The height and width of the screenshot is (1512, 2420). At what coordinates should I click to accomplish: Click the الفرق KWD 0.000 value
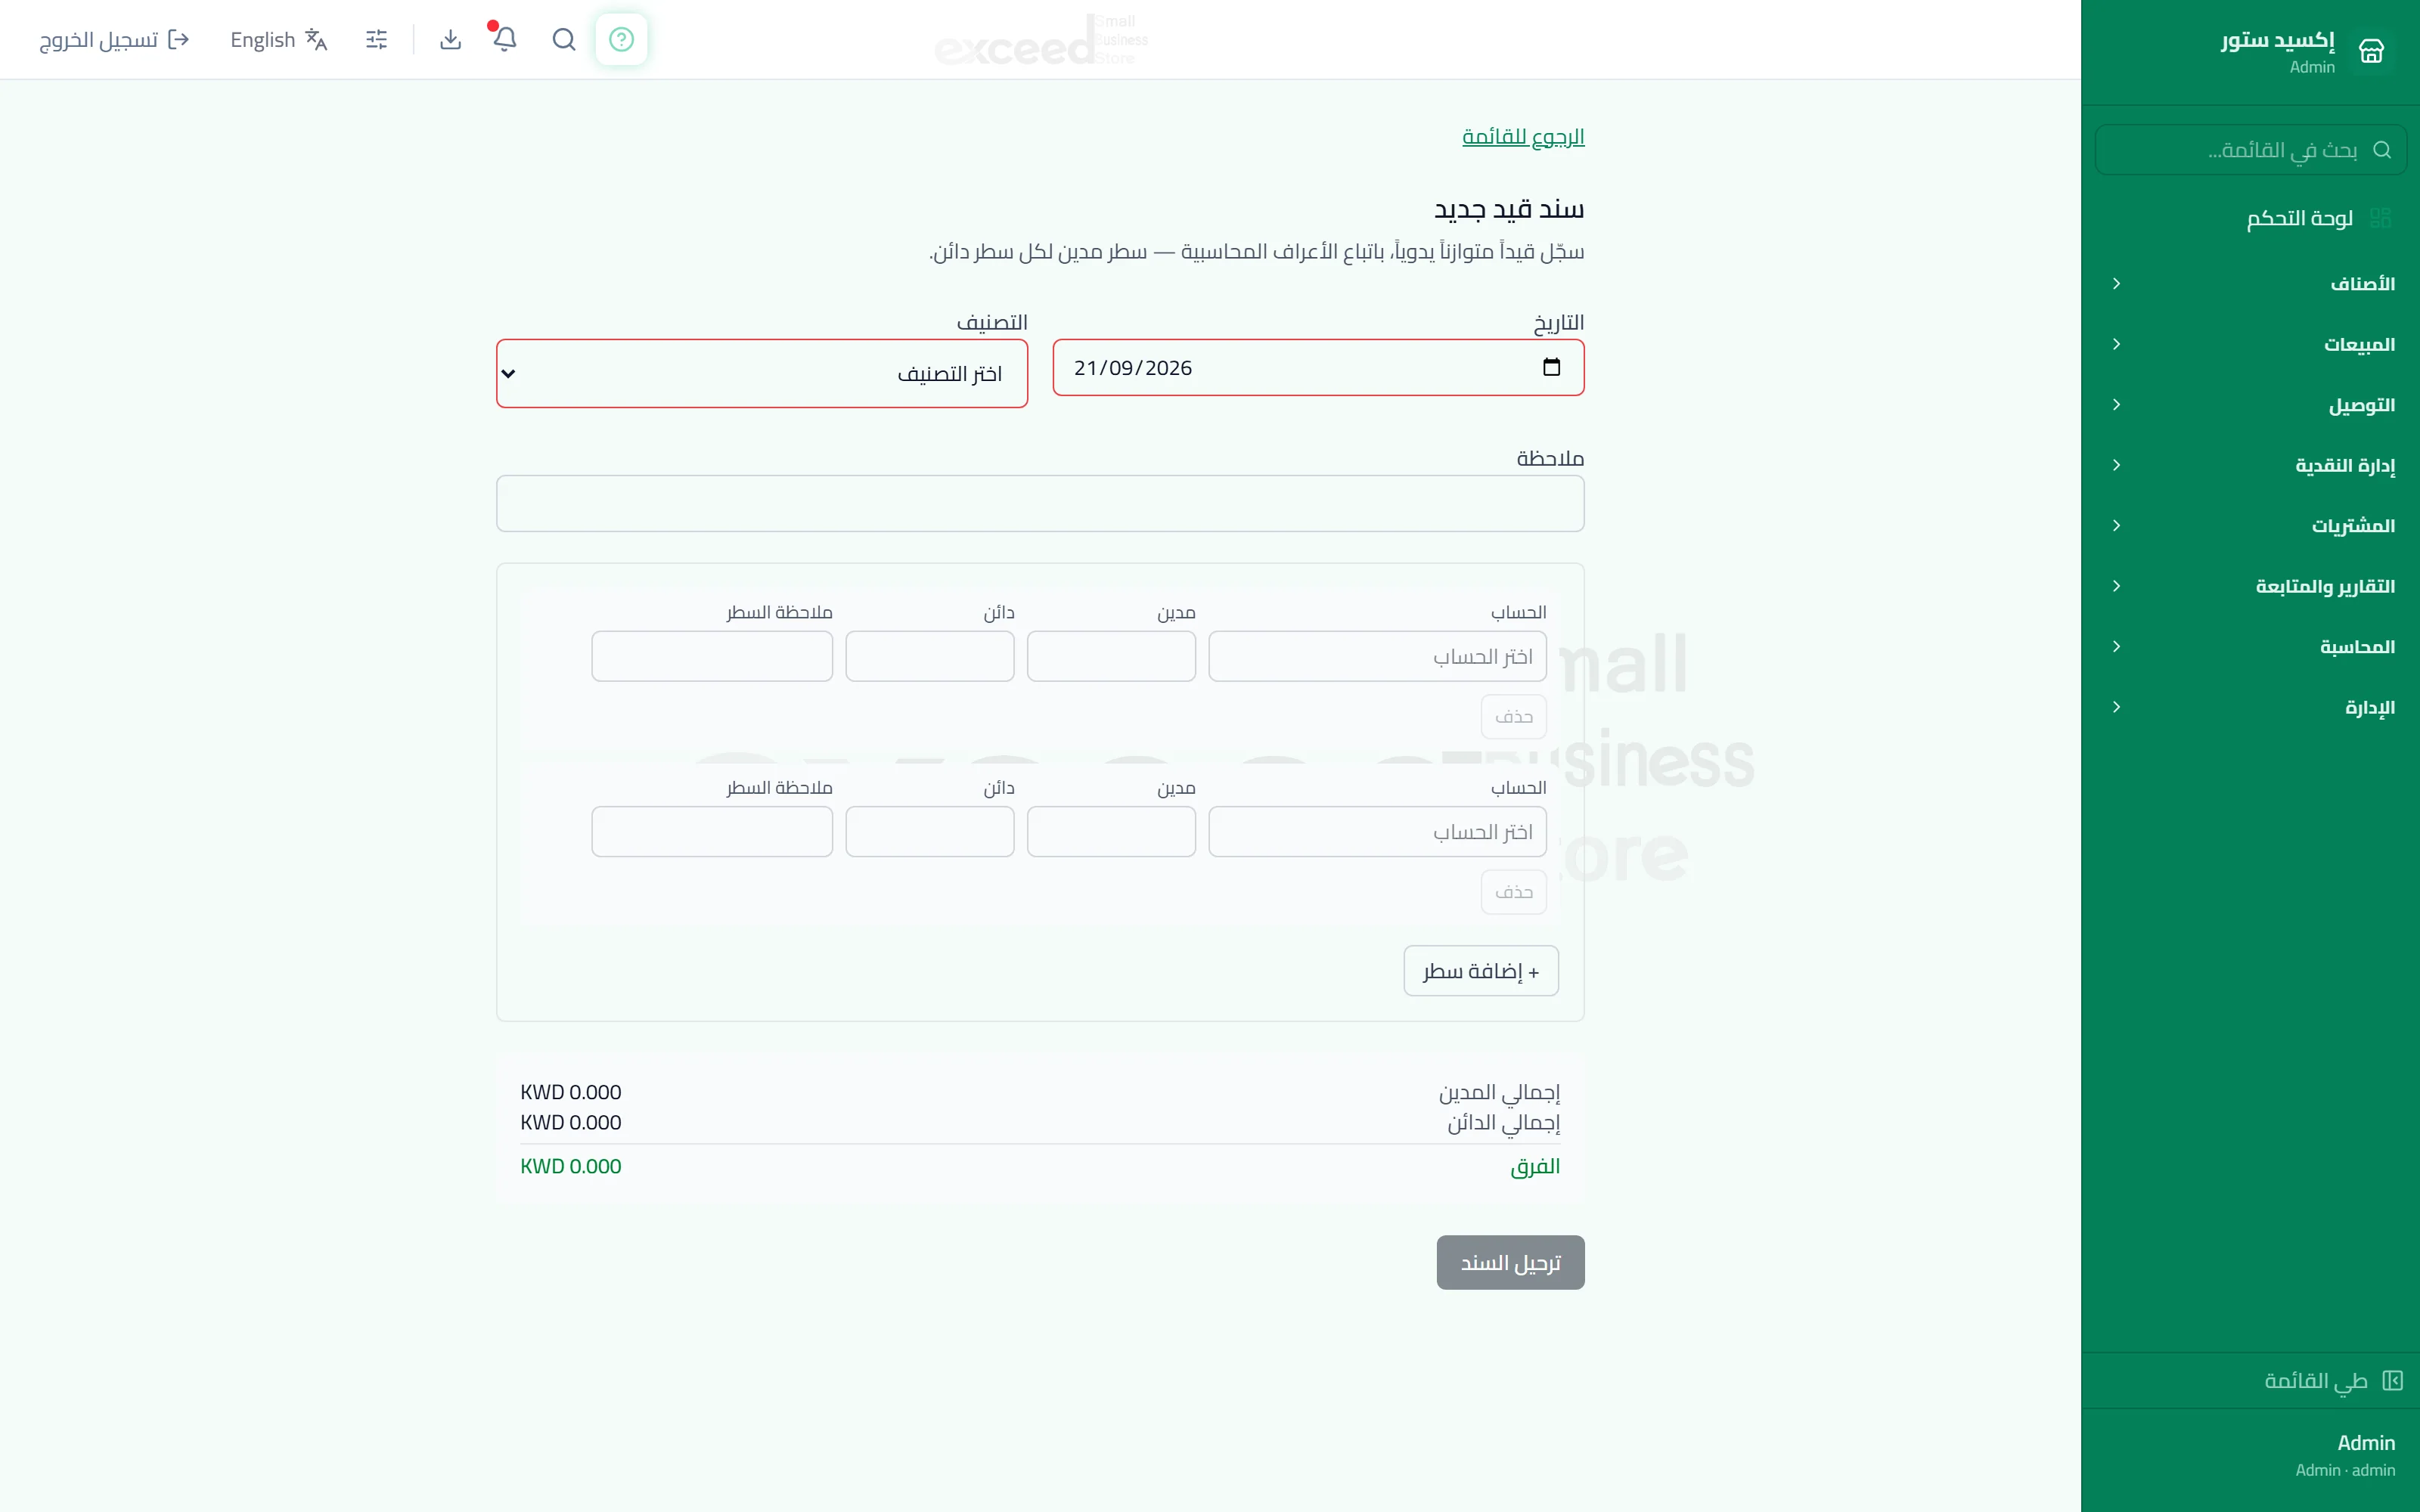coord(571,1166)
